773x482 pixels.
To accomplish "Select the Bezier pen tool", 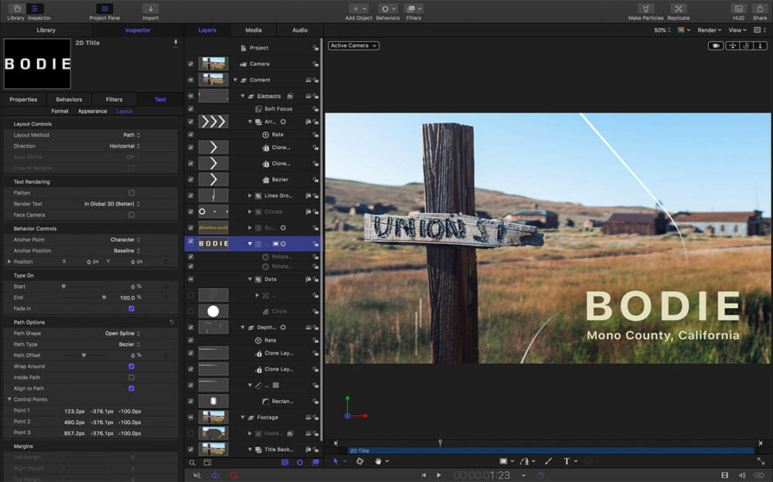I will point(525,461).
